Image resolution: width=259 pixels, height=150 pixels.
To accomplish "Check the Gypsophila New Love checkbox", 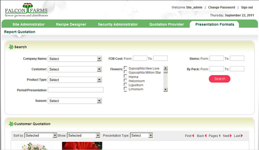I will (125, 68).
